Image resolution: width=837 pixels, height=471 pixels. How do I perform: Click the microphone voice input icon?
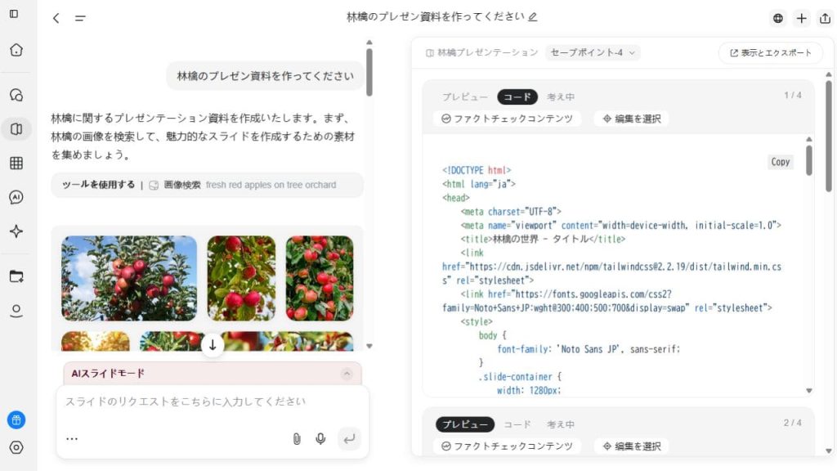(320, 439)
